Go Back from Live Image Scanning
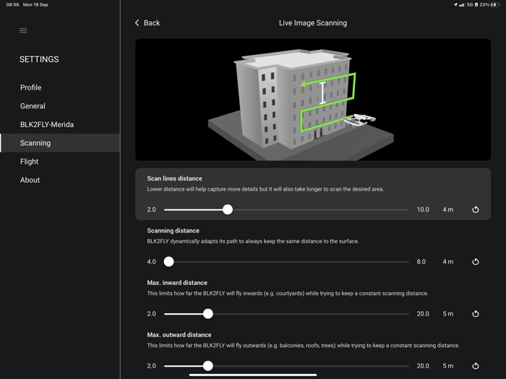The image size is (506, 379). point(147,23)
